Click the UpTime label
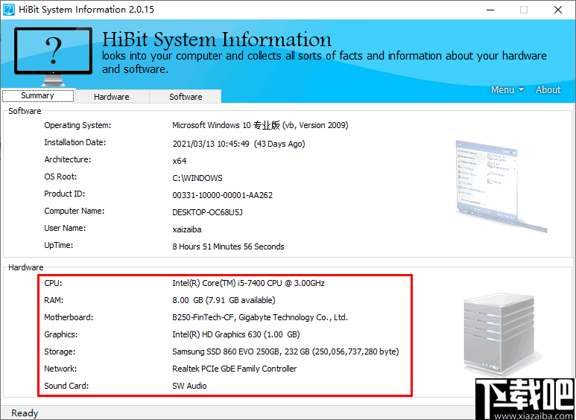Image resolution: width=576 pixels, height=420 pixels. click(59, 245)
